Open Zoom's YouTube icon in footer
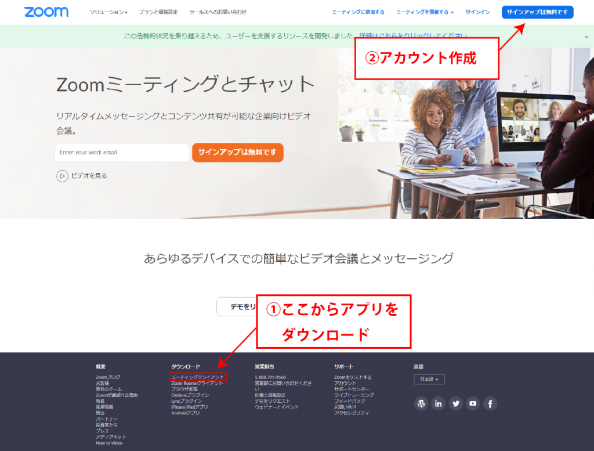 click(x=473, y=403)
